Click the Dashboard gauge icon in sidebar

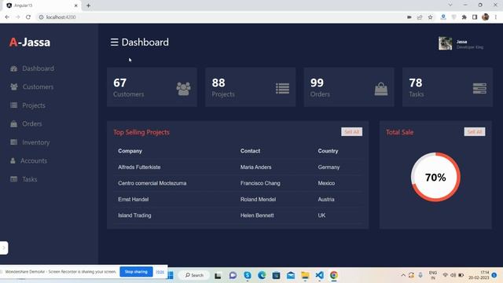(14, 68)
